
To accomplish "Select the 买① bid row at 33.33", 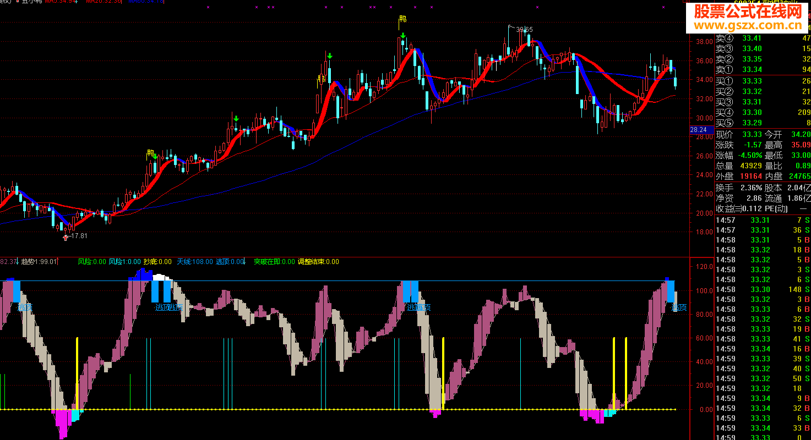I will tap(763, 81).
